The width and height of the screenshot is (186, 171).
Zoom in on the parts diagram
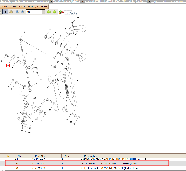pos(17,12)
